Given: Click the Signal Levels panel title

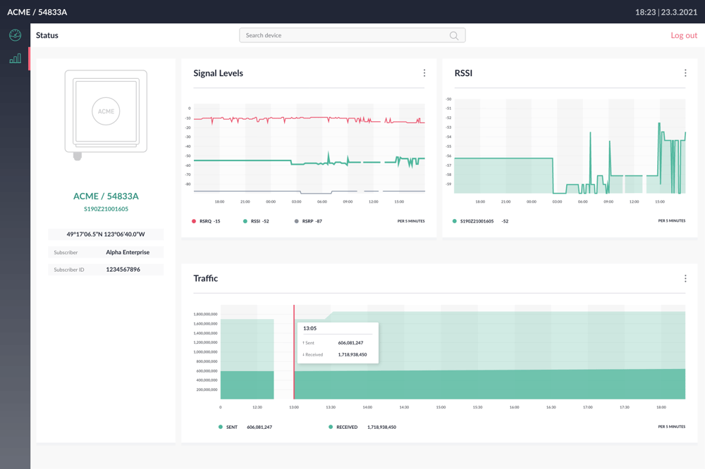Looking at the screenshot, I should (218, 73).
